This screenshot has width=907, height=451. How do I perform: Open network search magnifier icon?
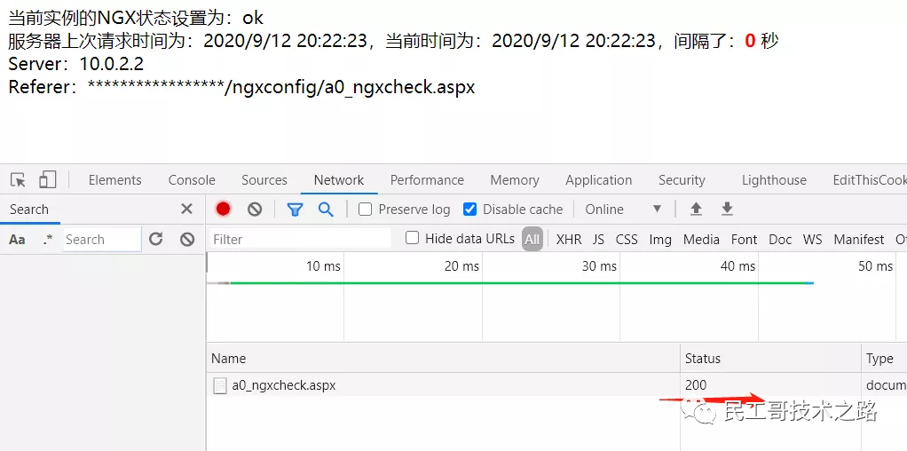[326, 209]
